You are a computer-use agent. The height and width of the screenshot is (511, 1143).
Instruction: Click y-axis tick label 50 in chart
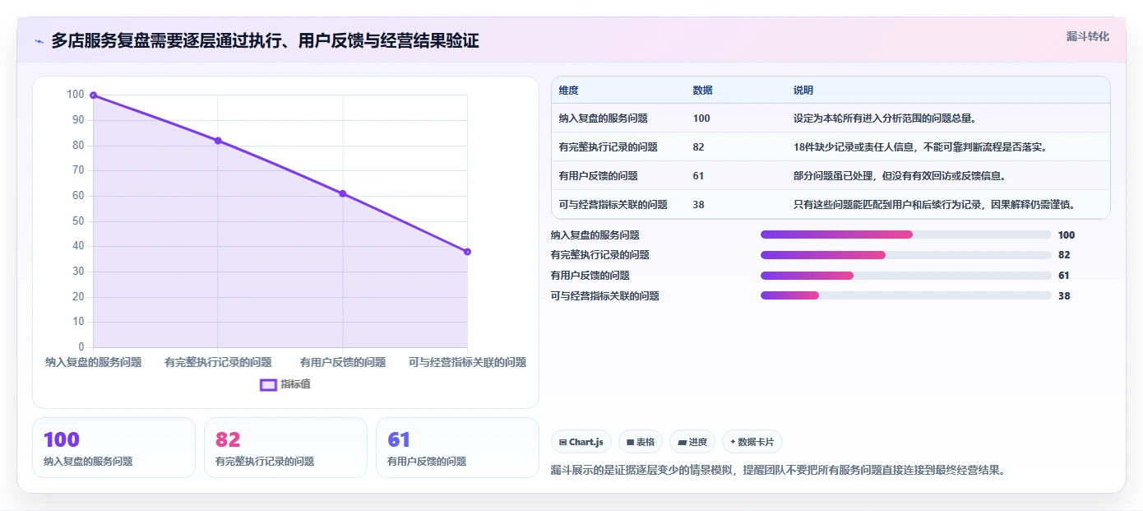(78, 221)
